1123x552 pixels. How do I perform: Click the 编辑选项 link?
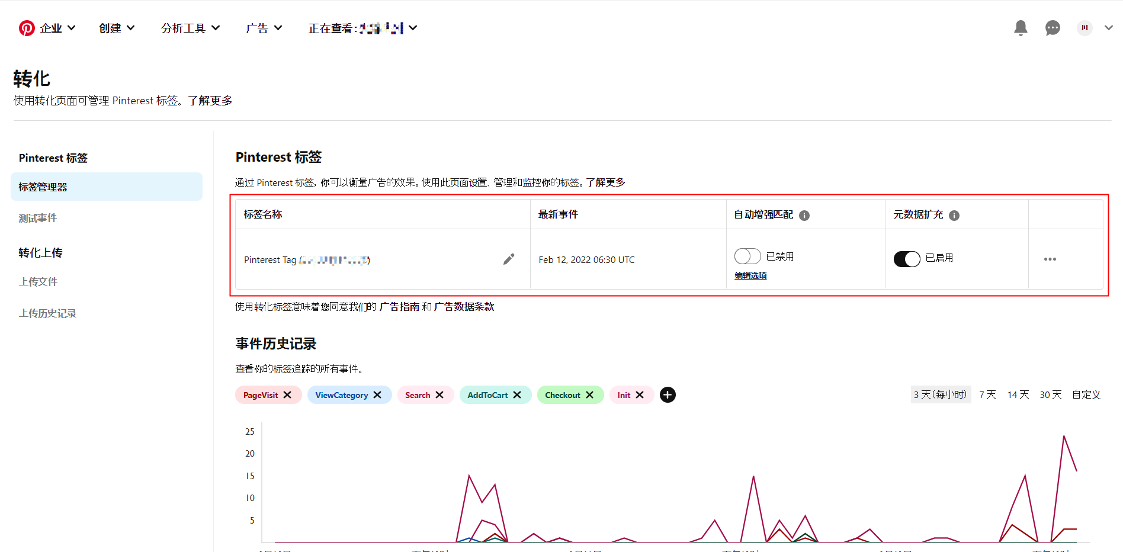pyautogui.click(x=750, y=275)
